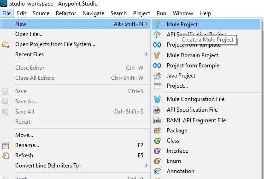The width and height of the screenshot is (264, 179).
Task: Click the Project from Template icon
Action: (x=157, y=45)
